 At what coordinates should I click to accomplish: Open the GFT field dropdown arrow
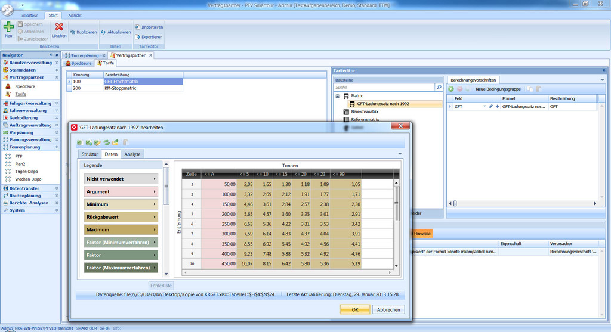485,106
